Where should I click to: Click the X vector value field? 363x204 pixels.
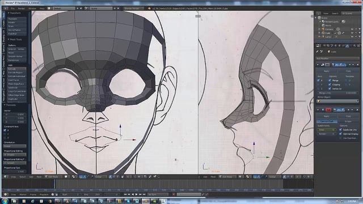tap(15, 114)
